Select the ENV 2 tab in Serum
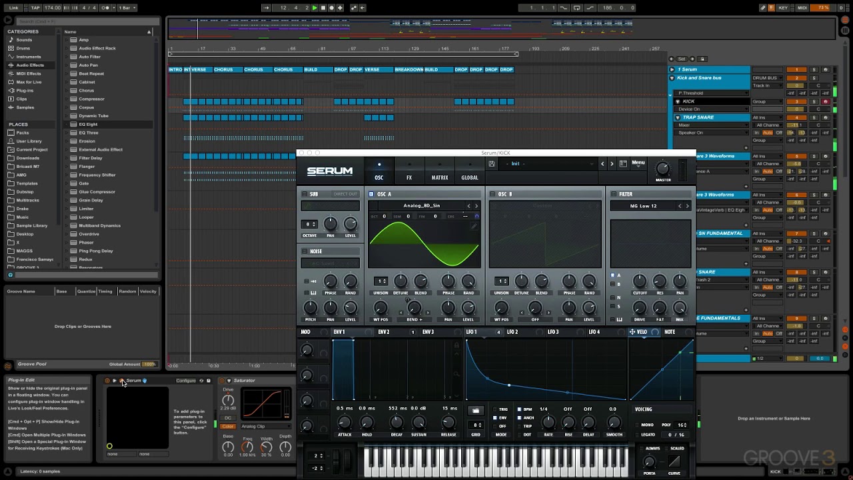Viewport: 853px width, 480px height. pos(384,332)
